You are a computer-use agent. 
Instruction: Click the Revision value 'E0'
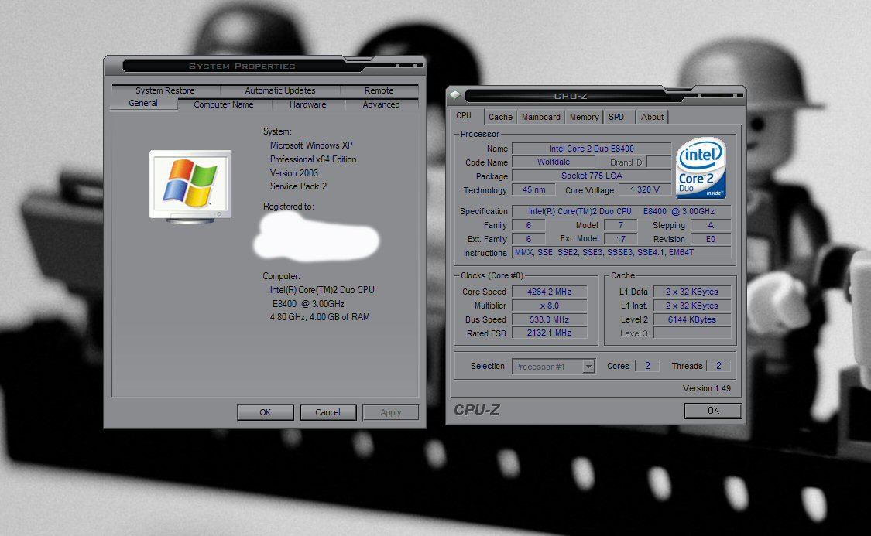point(711,239)
